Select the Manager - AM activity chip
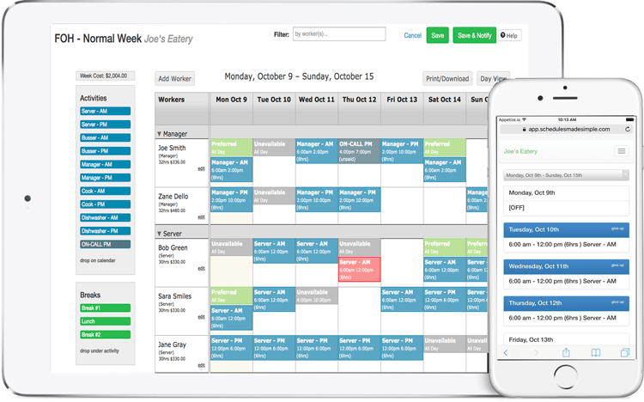The image size is (644, 402). (x=105, y=164)
